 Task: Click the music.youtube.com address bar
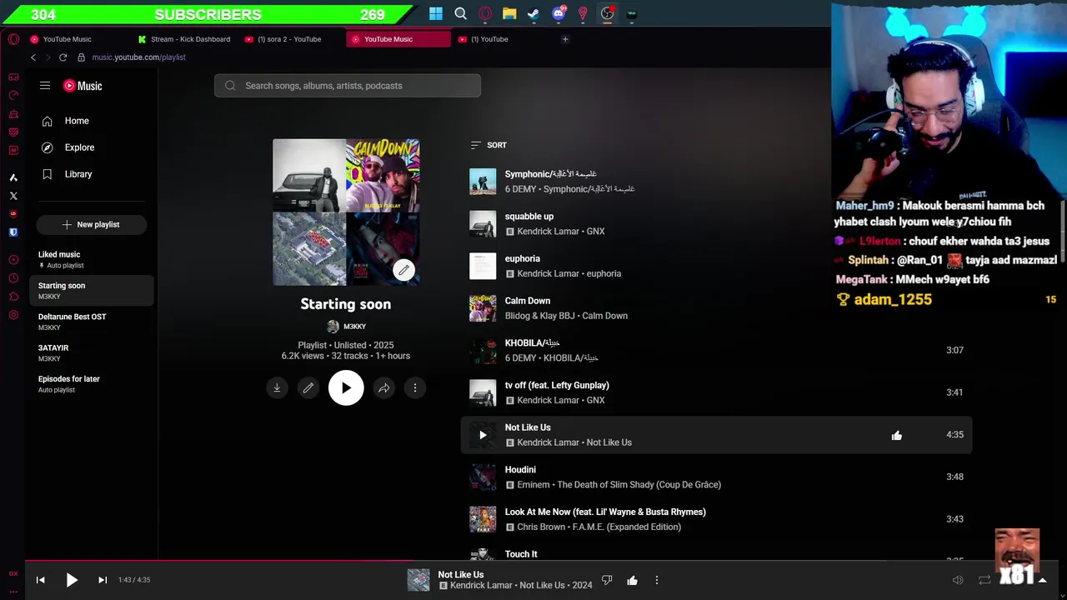[138, 57]
